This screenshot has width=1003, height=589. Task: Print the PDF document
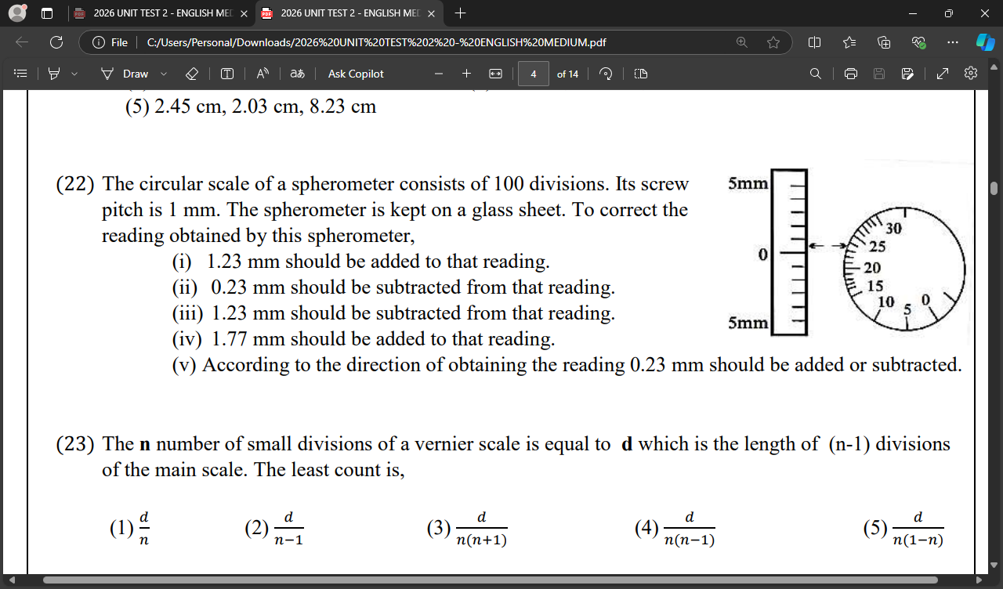851,74
